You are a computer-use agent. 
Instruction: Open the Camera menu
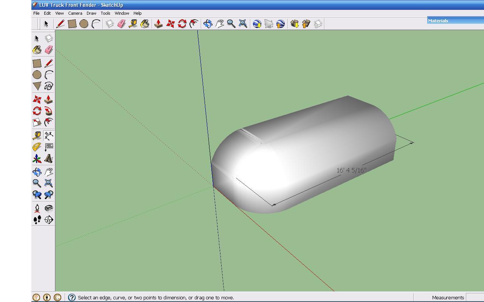coord(75,13)
